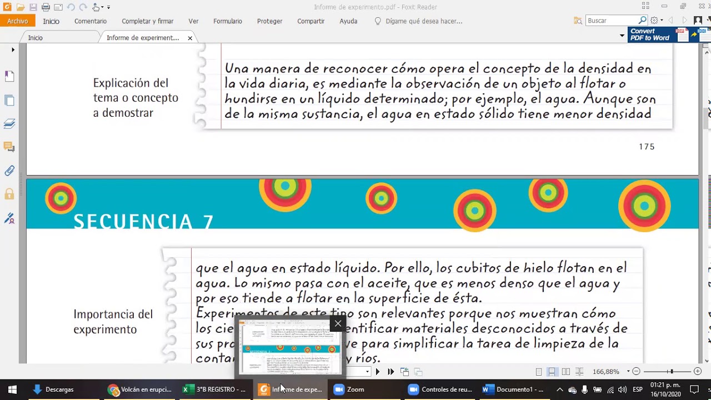711x400 pixels.
Task: Click the zoom out minus button
Action: point(637,372)
